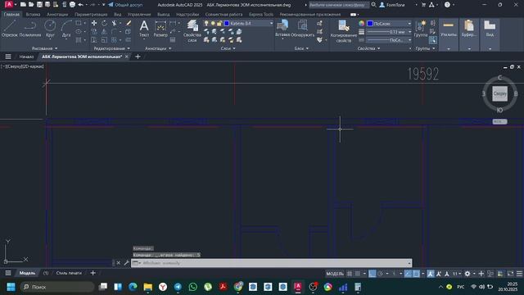Switch to the Параметризация ribbon tab
Screen dimensions: 524x295
(91, 15)
